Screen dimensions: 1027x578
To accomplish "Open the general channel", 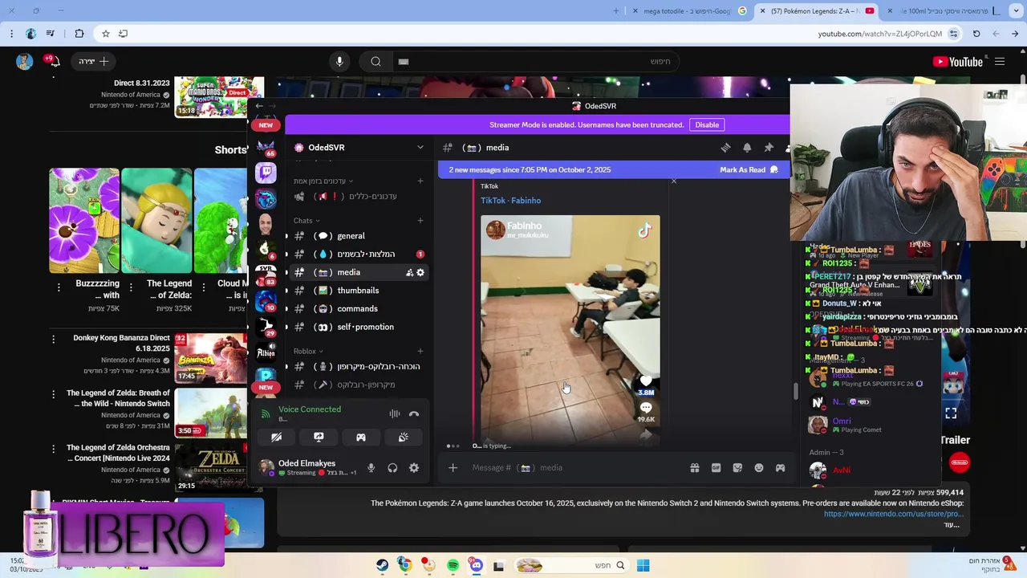I will coord(358,236).
